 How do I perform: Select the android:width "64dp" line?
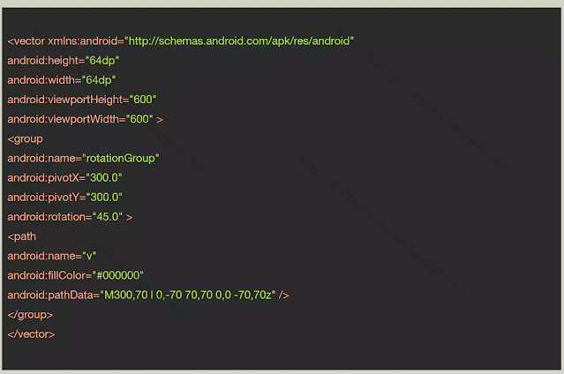61,80
